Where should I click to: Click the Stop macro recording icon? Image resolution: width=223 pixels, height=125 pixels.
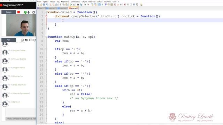point(128,5)
